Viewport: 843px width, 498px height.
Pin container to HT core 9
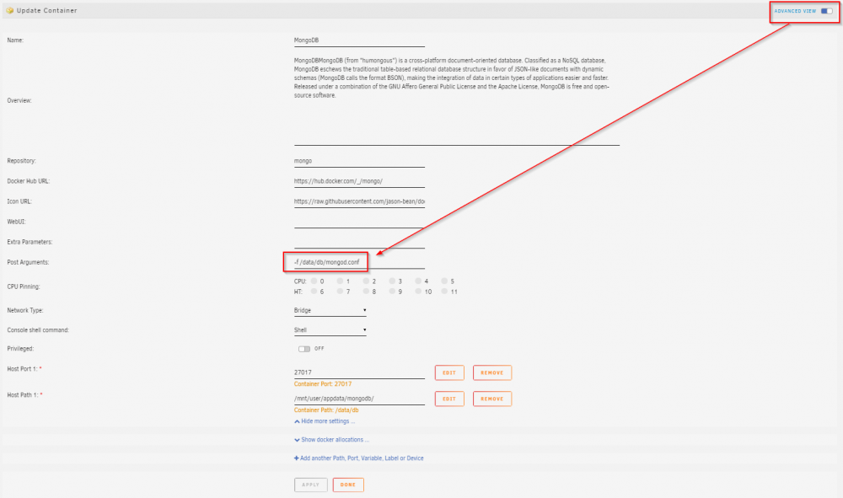tap(392, 292)
